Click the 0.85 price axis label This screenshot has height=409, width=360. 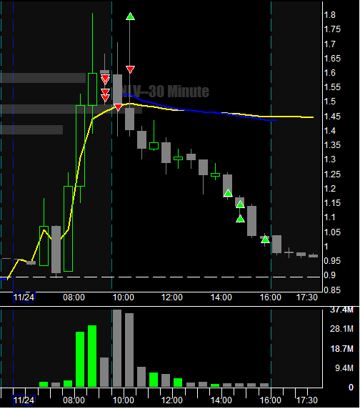pyautogui.click(x=332, y=290)
